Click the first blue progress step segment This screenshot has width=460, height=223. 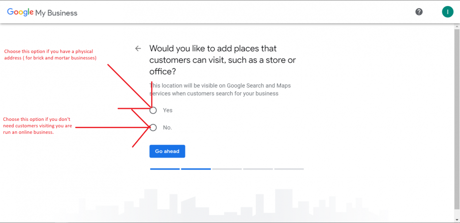[x=165, y=169]
